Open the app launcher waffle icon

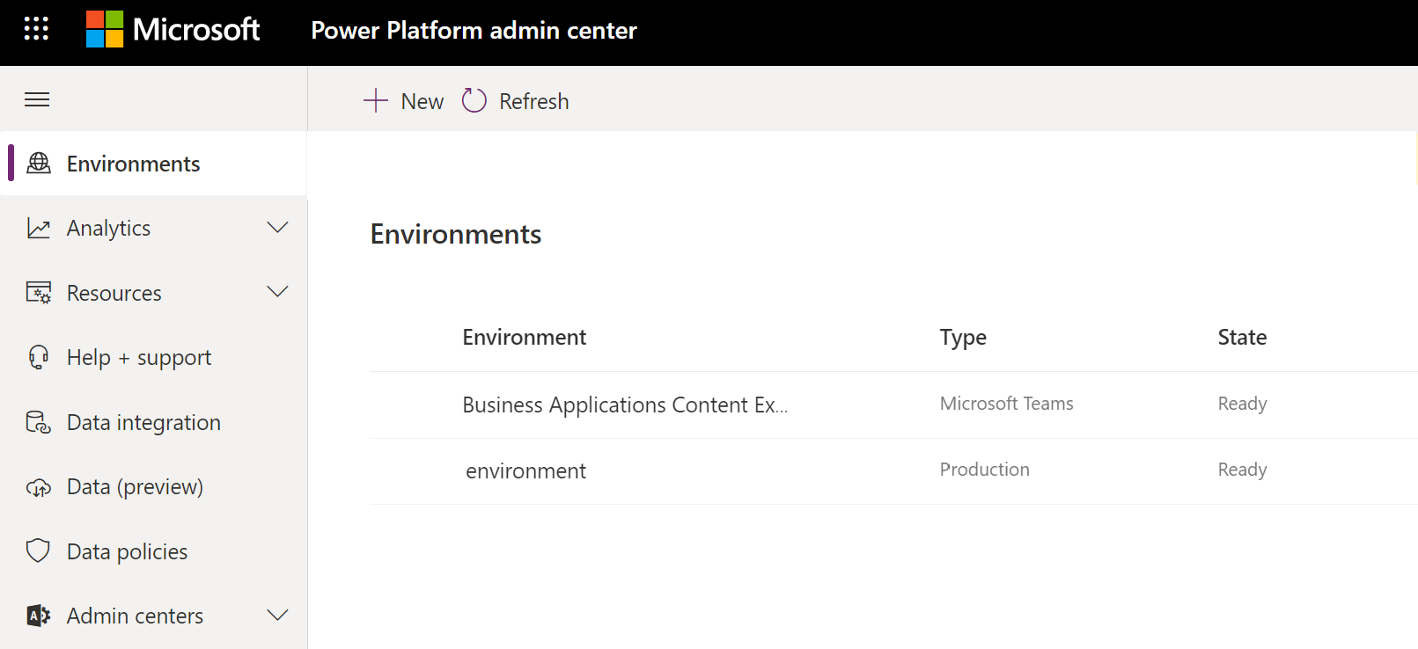(36, 29)
